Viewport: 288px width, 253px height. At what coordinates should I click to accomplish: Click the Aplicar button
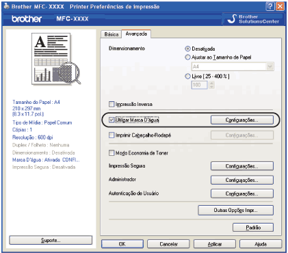click(215, 244)
